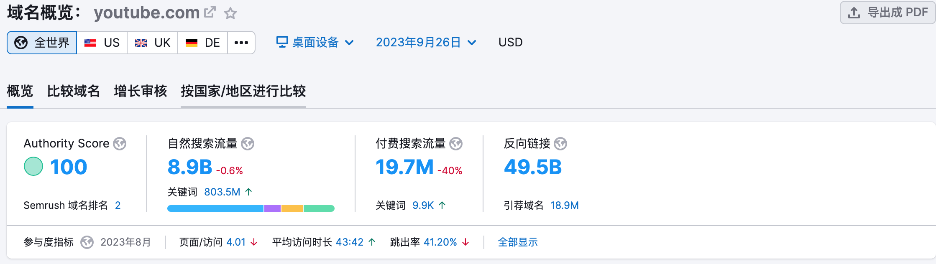Click up arrow beside 803.5M keywords

pyautogui.click(x=248, y=192)
